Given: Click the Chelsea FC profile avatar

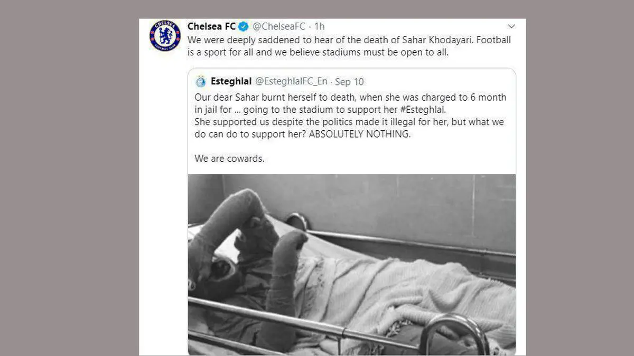Looking at the screenshot, I should point(165,36).
